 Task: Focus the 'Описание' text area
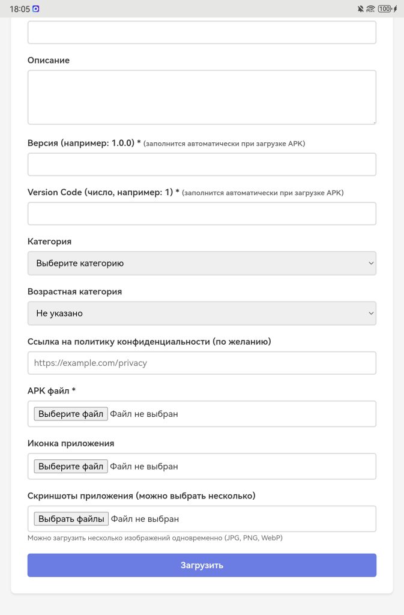[202, 97]
